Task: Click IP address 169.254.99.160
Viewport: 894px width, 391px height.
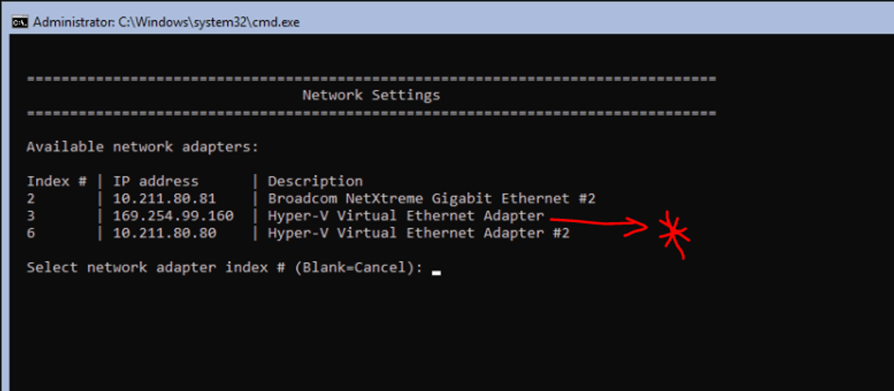Action: point(173,216)
